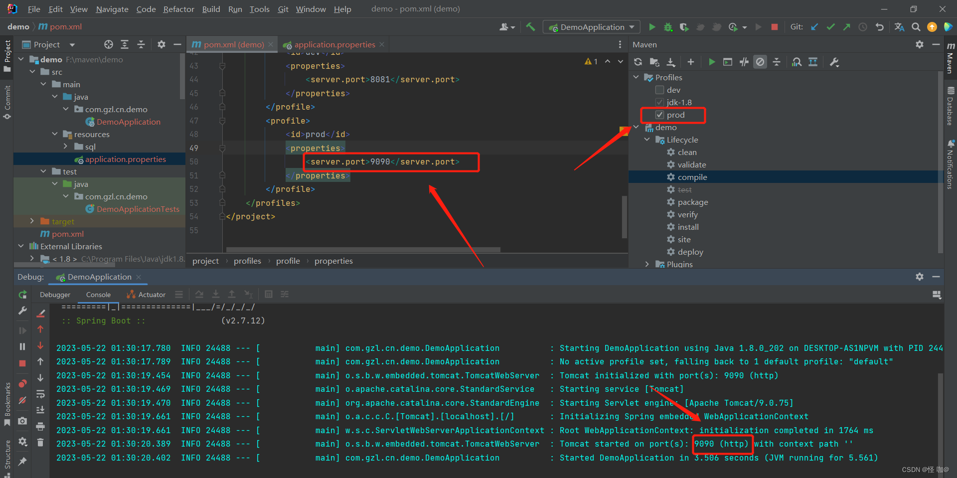
Task: Open the Project view dropdown arrow
Action: click(x=72, y=45)
